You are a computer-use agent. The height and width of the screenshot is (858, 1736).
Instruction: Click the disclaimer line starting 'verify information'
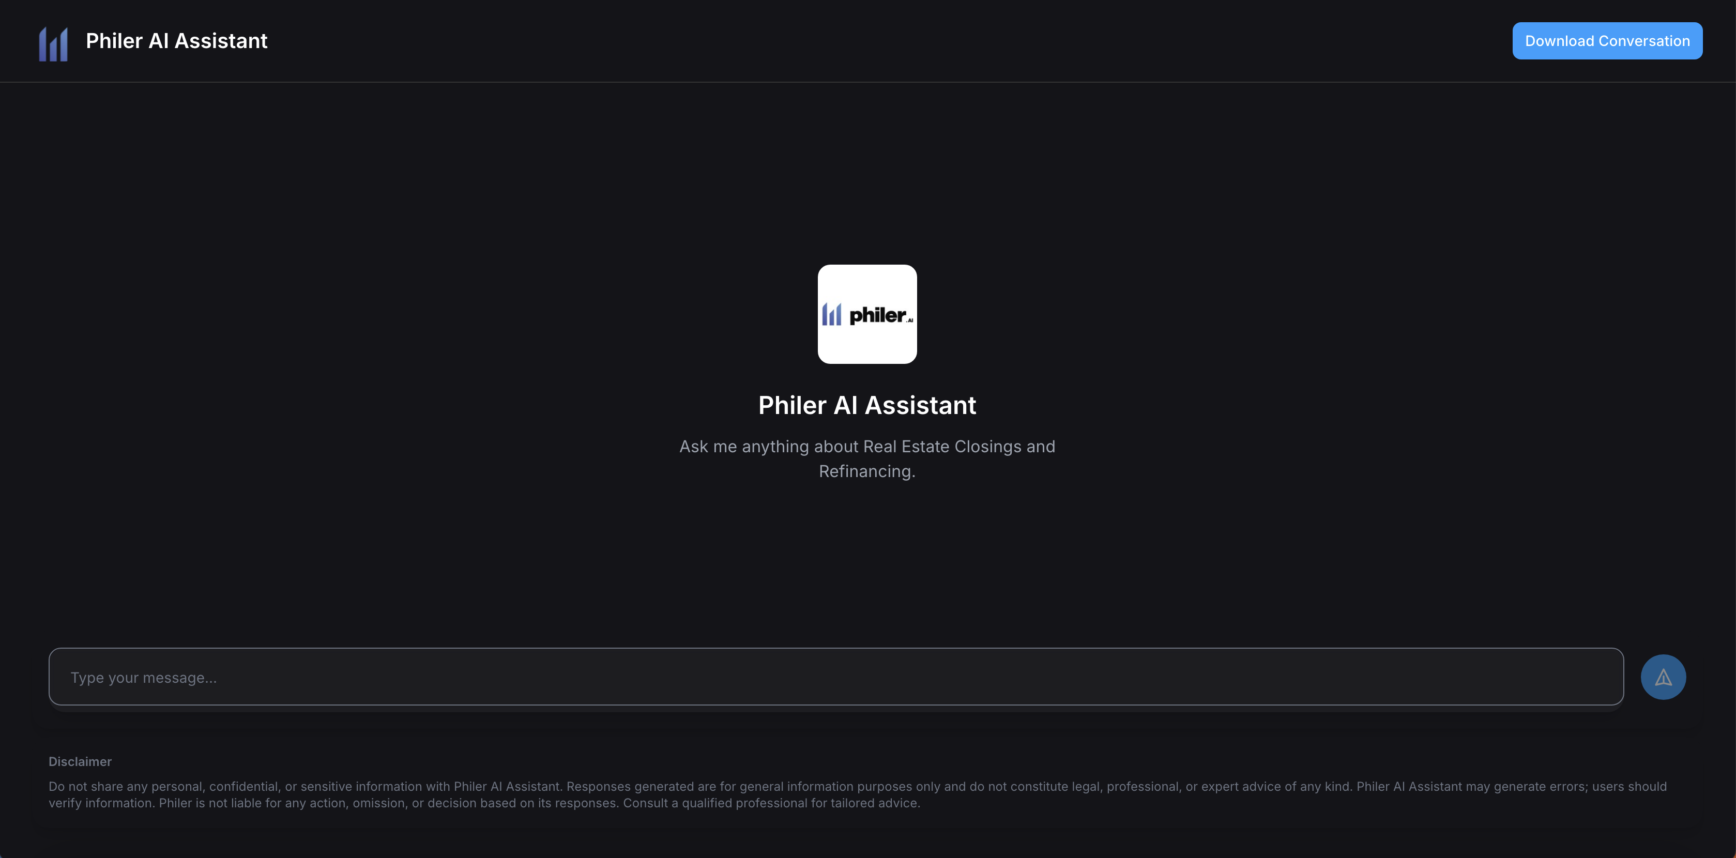coord(484,803)
